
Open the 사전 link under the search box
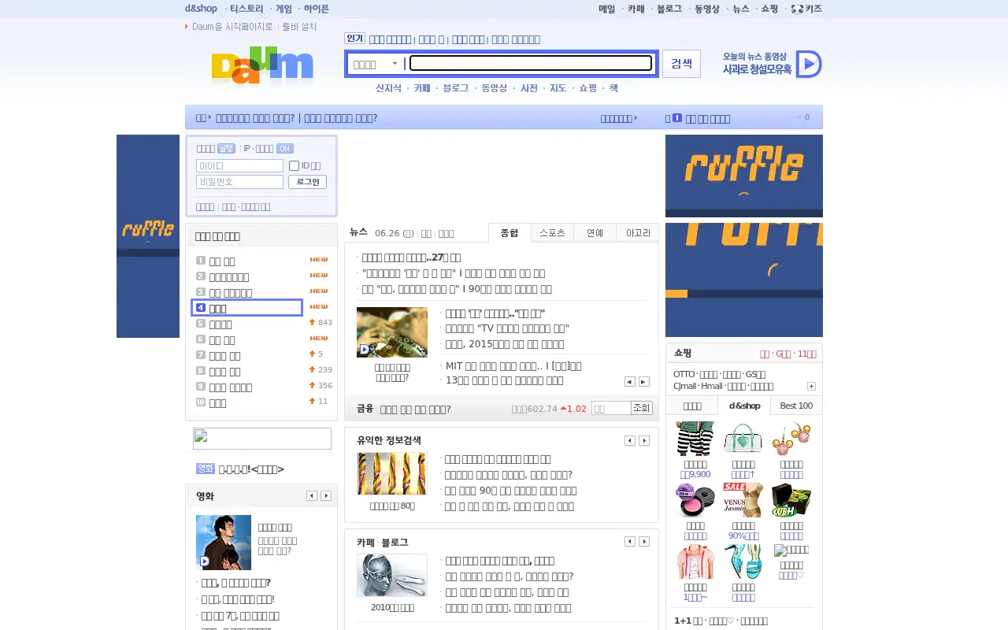tap(529, 88)
